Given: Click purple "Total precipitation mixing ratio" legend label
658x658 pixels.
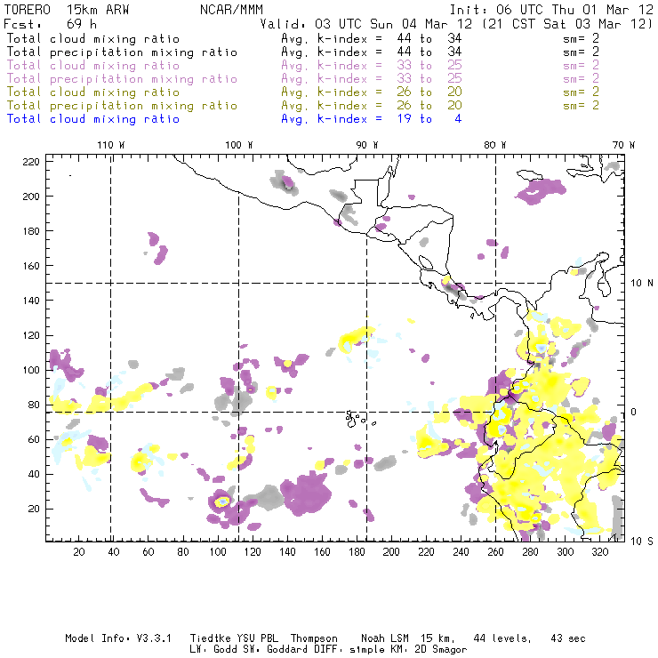Looking at the screenshot, I should 122,79.
